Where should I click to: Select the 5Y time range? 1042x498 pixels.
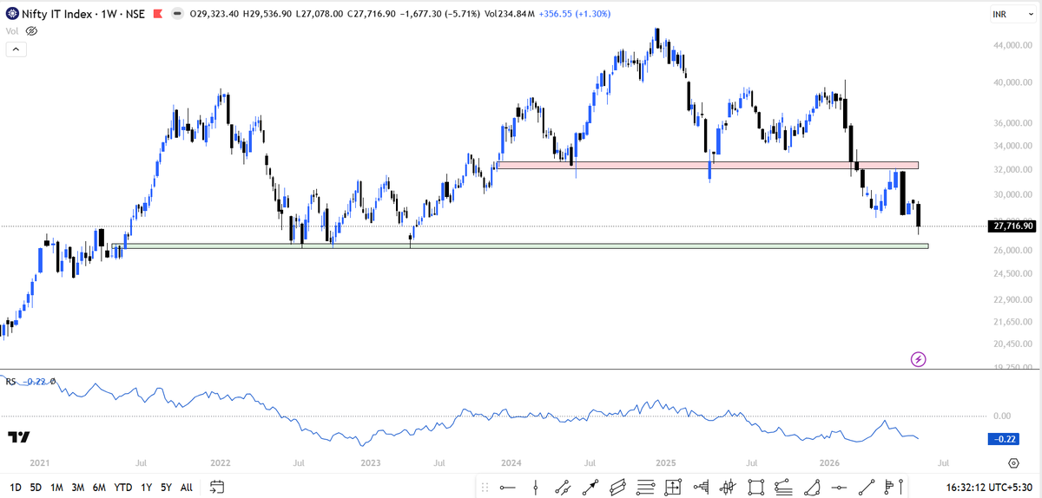(x=166, y=488)
